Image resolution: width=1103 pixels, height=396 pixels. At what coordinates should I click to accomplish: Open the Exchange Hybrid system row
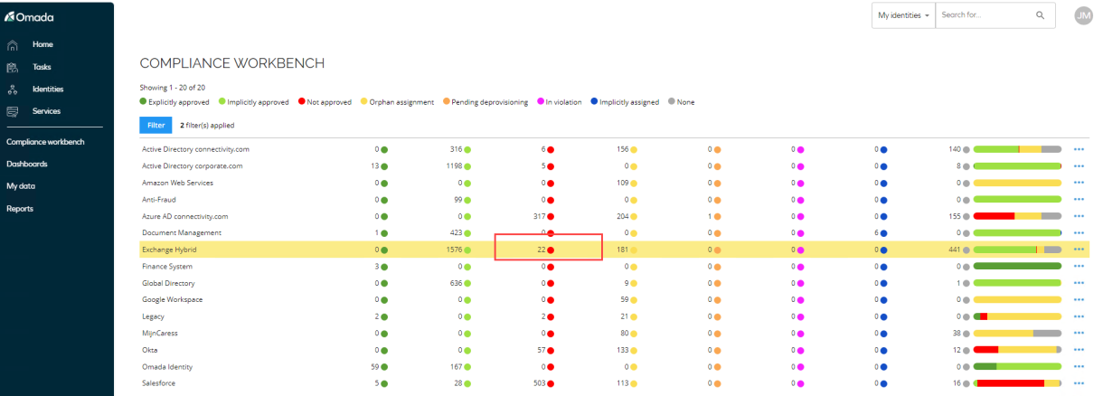pyautogui.click(x=614, y=250)
